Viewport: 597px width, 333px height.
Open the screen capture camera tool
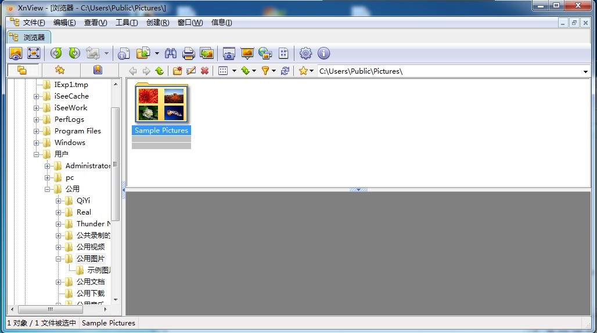pos(229,53)
